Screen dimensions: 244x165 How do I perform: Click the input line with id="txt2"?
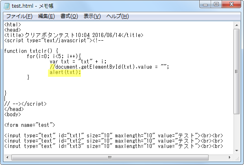coord(113,141)
